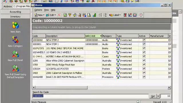Click the Category column header

click(109, 36)
